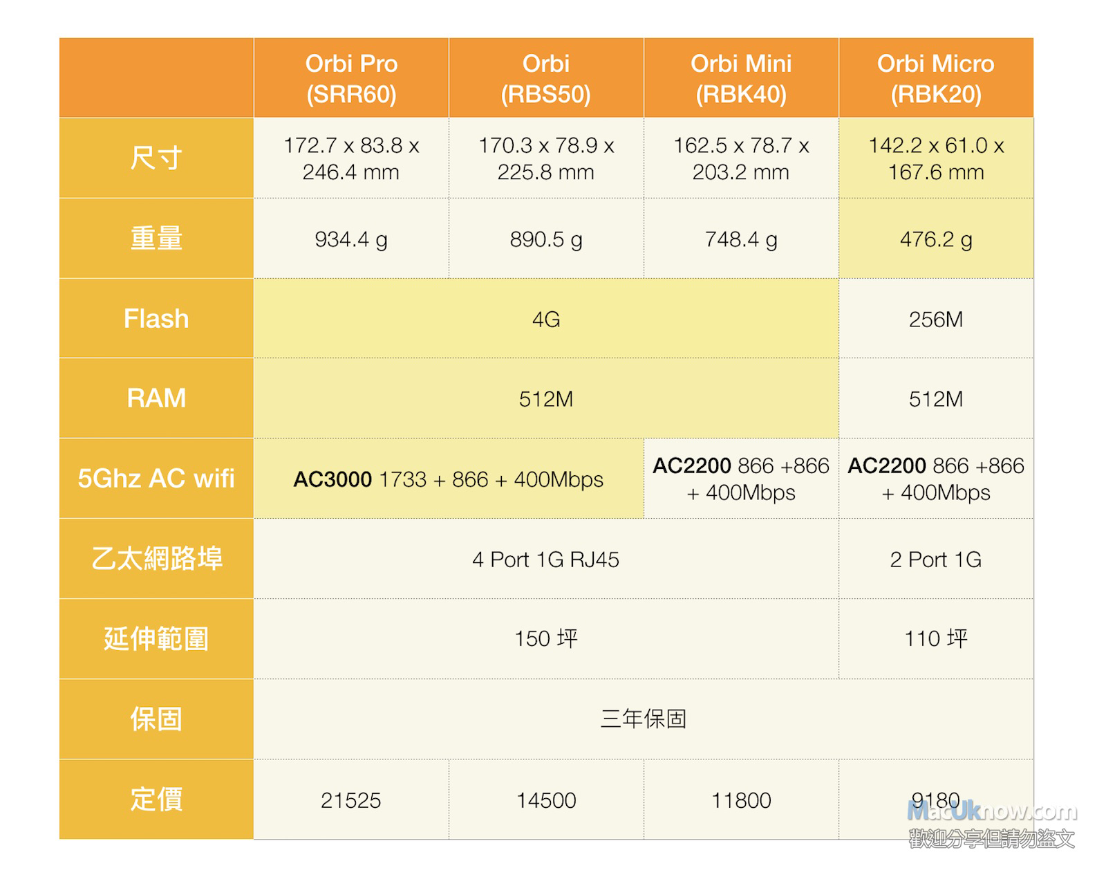Select the Orbi Micro (RBK20) header cell
The height and width of the screenshot is (877, 1106).
936,78
